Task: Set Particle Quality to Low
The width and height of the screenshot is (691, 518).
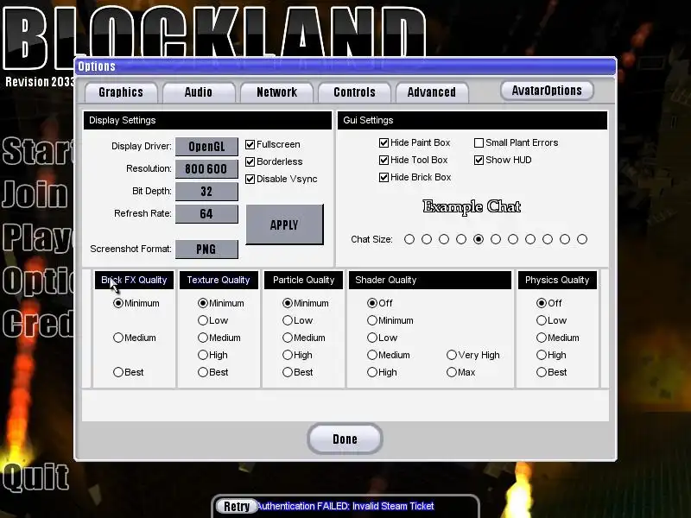Action: [288, 320]
